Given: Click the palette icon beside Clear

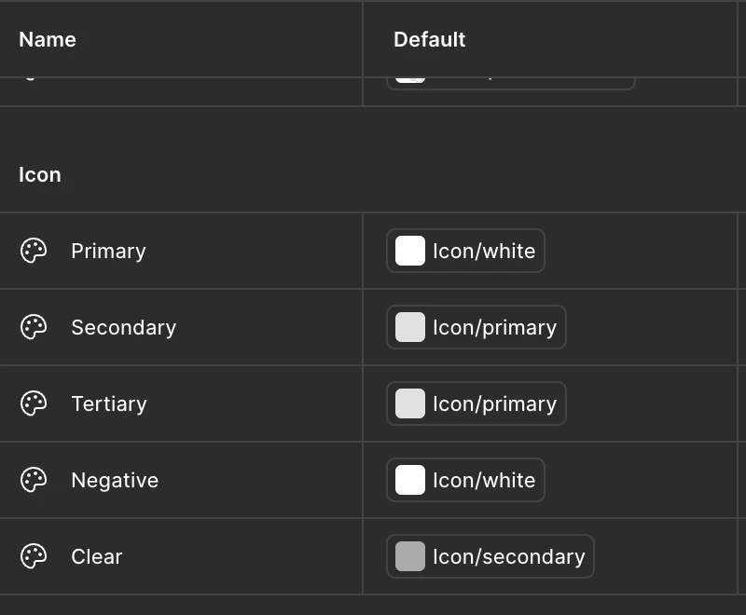Looking at the screenshot, I should tap(34, 556).
